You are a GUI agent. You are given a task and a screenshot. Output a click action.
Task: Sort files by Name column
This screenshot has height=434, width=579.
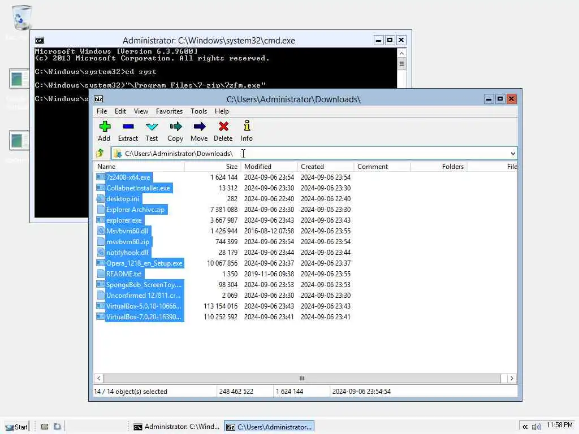point(139,167)
